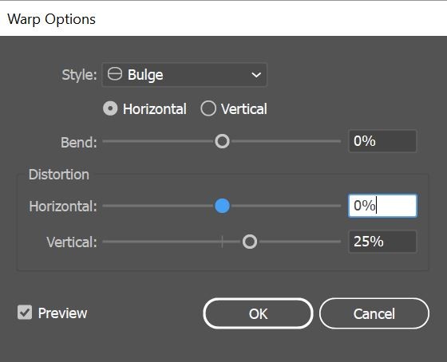Click the Bulge style icon
The width and height of the screenshot is (447, 362).
click(115, 74)
